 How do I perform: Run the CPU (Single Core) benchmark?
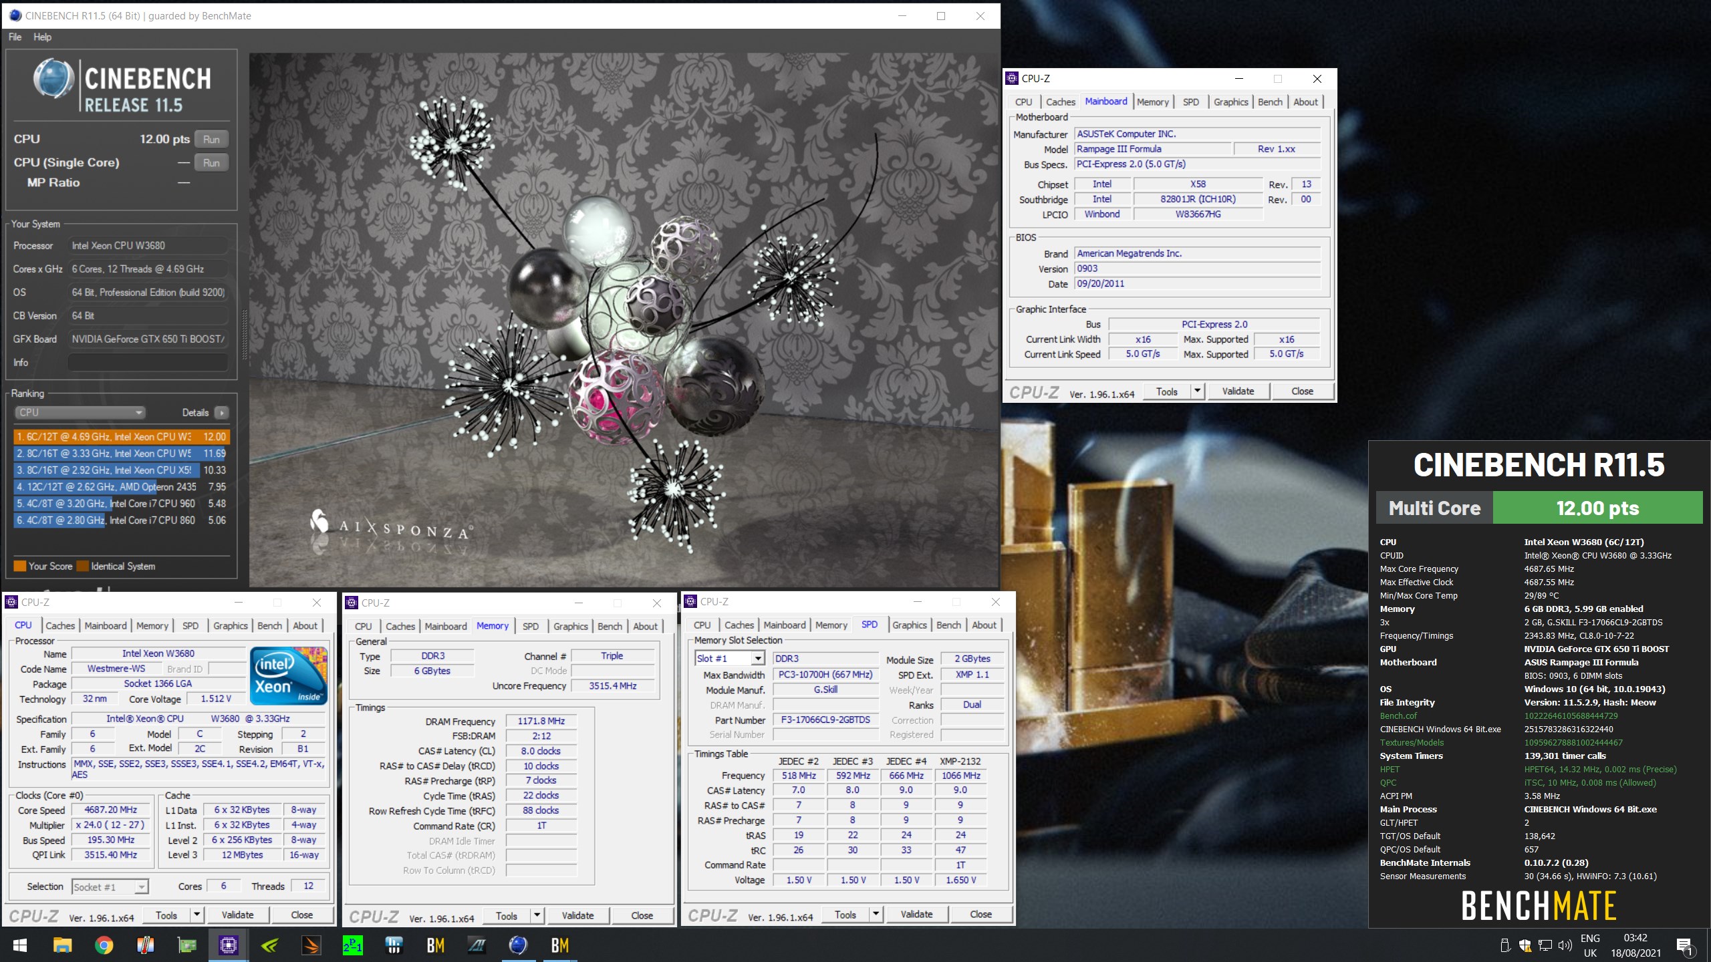[x=211, y=162]
